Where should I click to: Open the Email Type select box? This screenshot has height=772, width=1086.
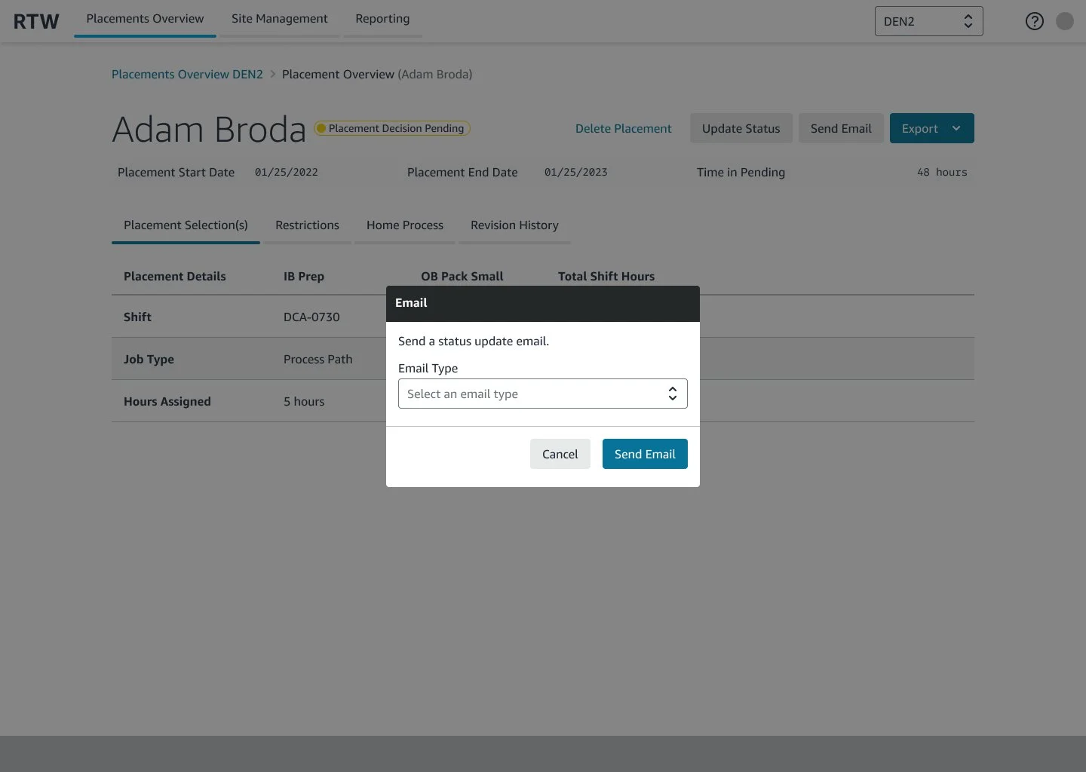point(543,394)
